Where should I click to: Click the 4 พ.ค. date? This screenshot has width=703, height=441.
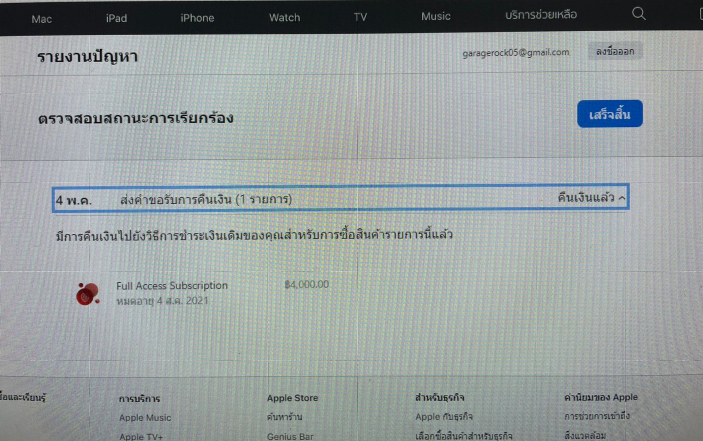(x=74, y=200)
